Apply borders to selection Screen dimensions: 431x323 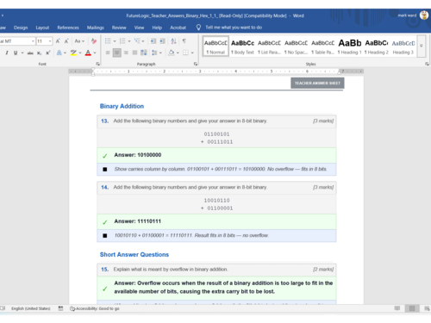pos(185,53)
